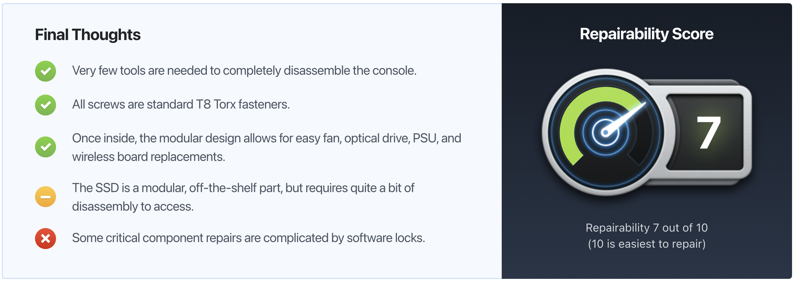795x281 pixels.
Task: Click the green checkmark beside 'modular design' line
Action: coord(45,147)
